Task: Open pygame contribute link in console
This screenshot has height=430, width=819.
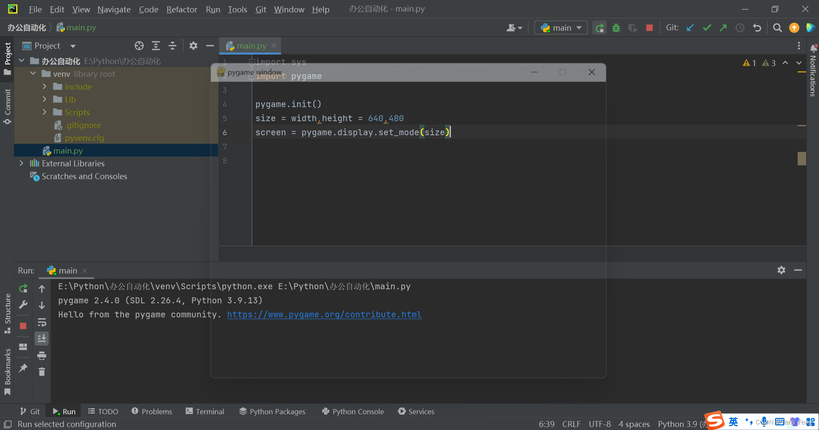Action: [324, 314]
